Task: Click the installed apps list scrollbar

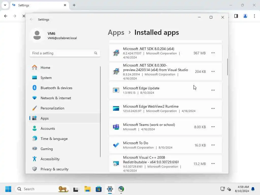Action: tap(227, 67)
